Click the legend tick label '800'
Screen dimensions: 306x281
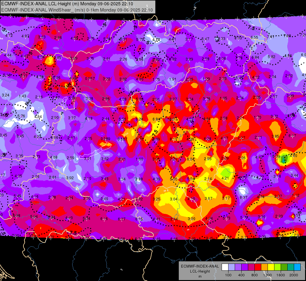[254, 275]
